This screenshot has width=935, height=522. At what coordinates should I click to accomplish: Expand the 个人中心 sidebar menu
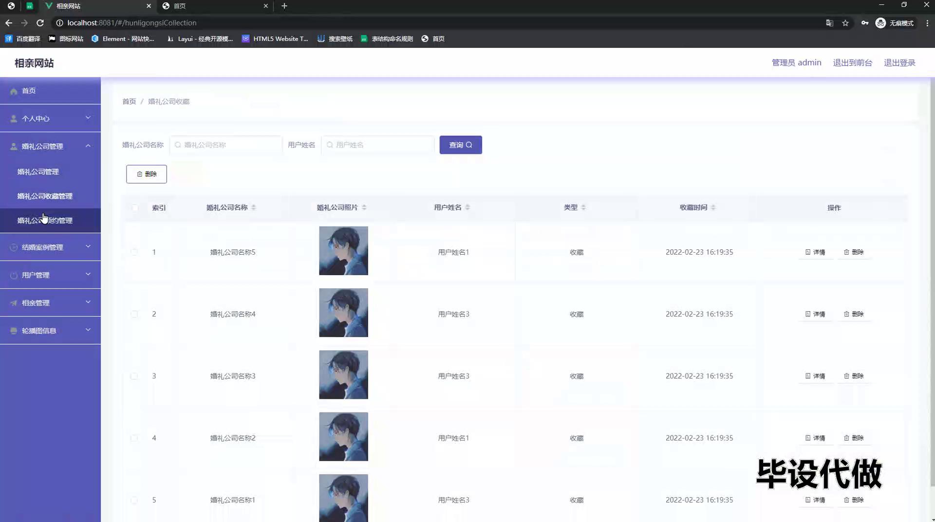[50, 118]
